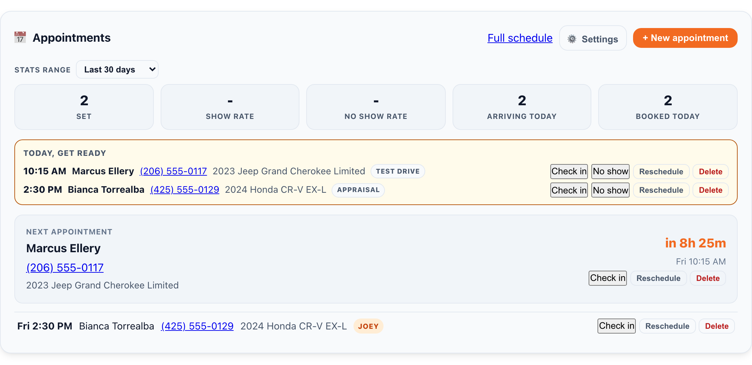Create a new appointment

coord(685,38)
